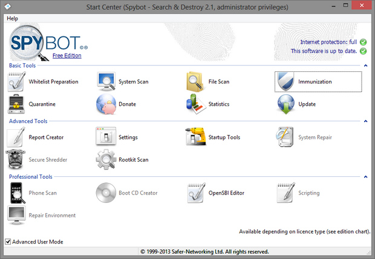Click 'This software is up to date.' text
The width and height of the screenshot is (375, 259).
point(324,51)
